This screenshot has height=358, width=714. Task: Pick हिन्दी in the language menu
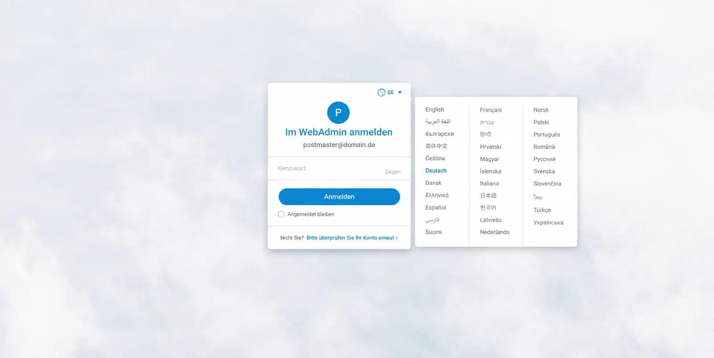pos(486,134)
